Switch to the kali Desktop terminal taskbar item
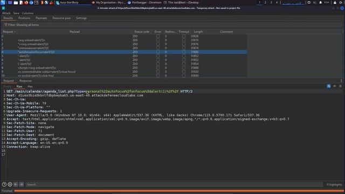 tap(181, 3)
